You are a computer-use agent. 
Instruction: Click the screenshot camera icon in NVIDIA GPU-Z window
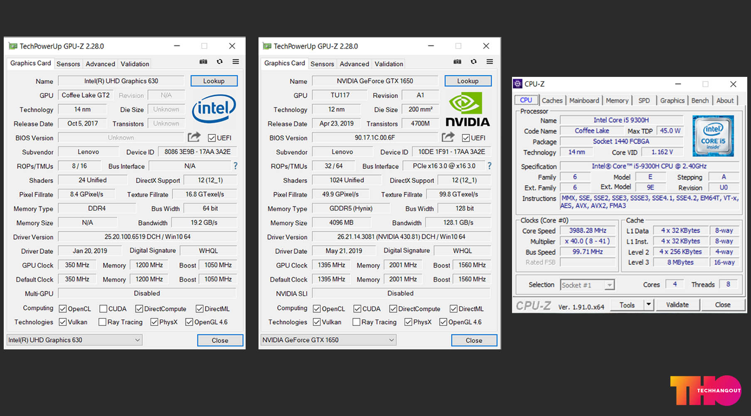[457, 62]
